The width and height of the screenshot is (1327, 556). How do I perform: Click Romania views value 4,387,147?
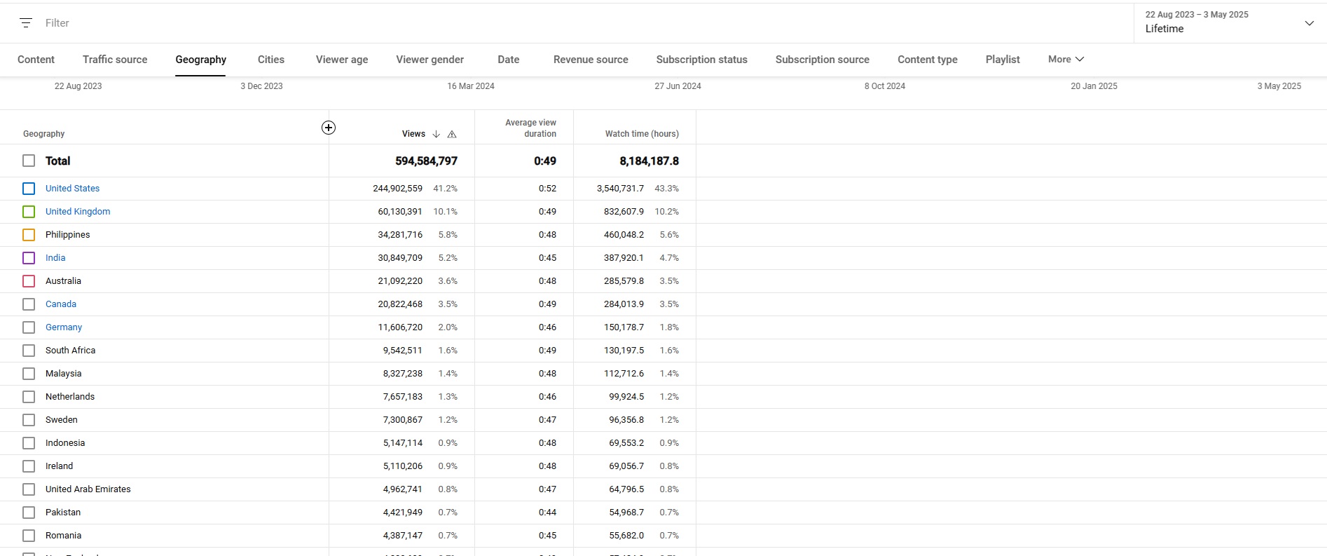[403, 536]
